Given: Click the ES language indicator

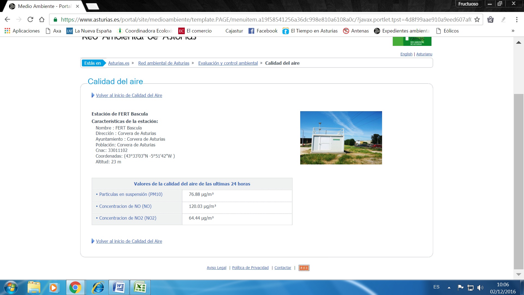Looking at the screenshot, I should click(436, 287).
